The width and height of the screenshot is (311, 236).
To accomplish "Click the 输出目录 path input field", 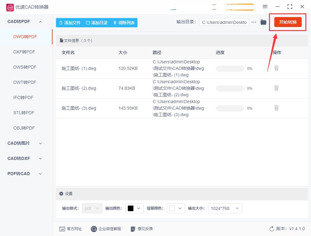I will click(224, 22).
